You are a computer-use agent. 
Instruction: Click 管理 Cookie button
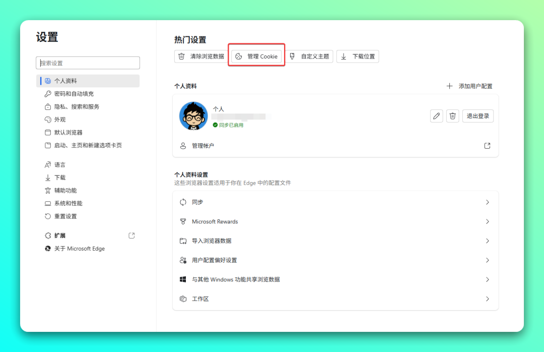coord(256,56)
